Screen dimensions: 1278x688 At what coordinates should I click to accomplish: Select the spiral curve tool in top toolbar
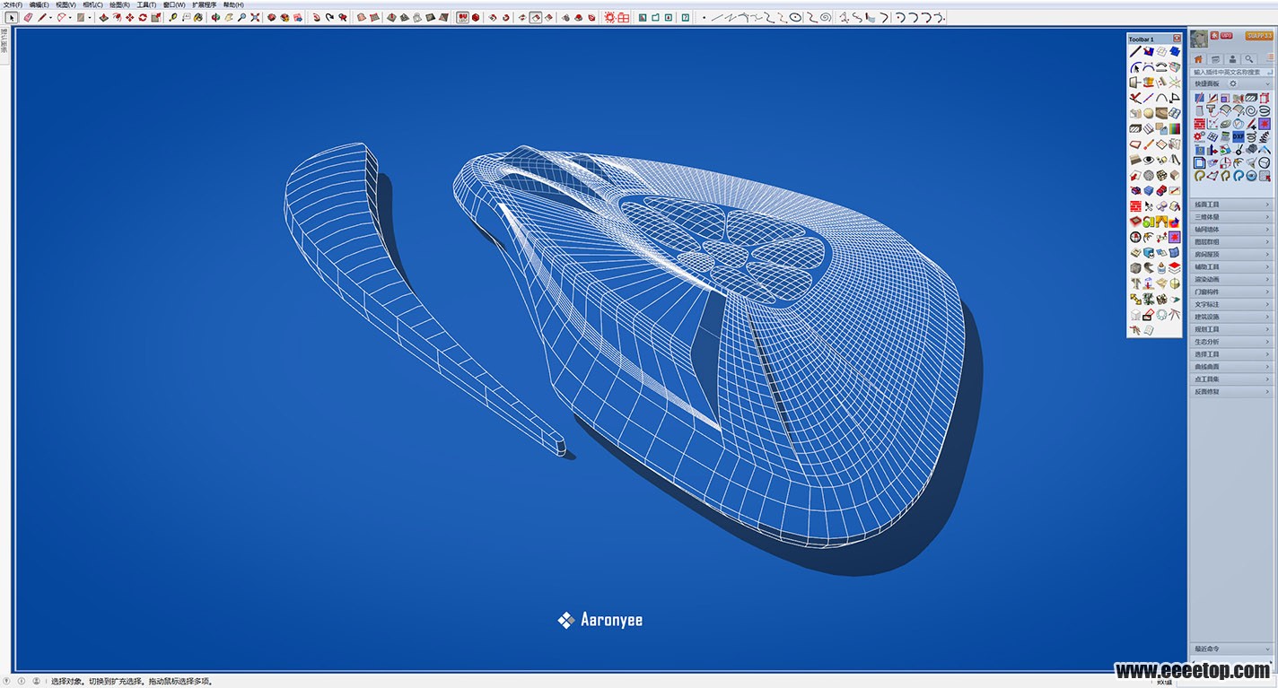coord(826,17)
